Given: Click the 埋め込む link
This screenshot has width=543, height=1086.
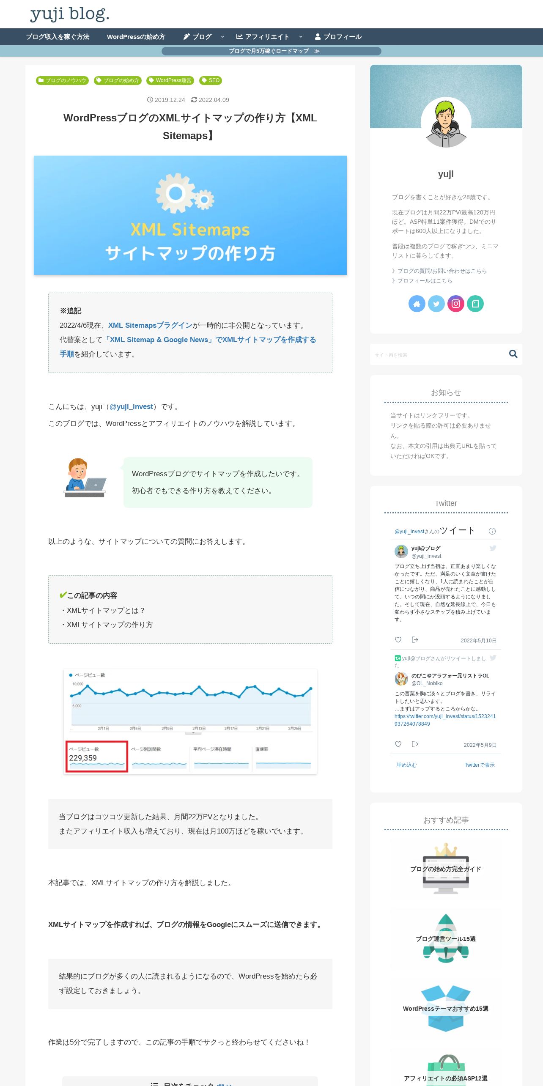Looking at the screenshot, I should pos(406,765).
